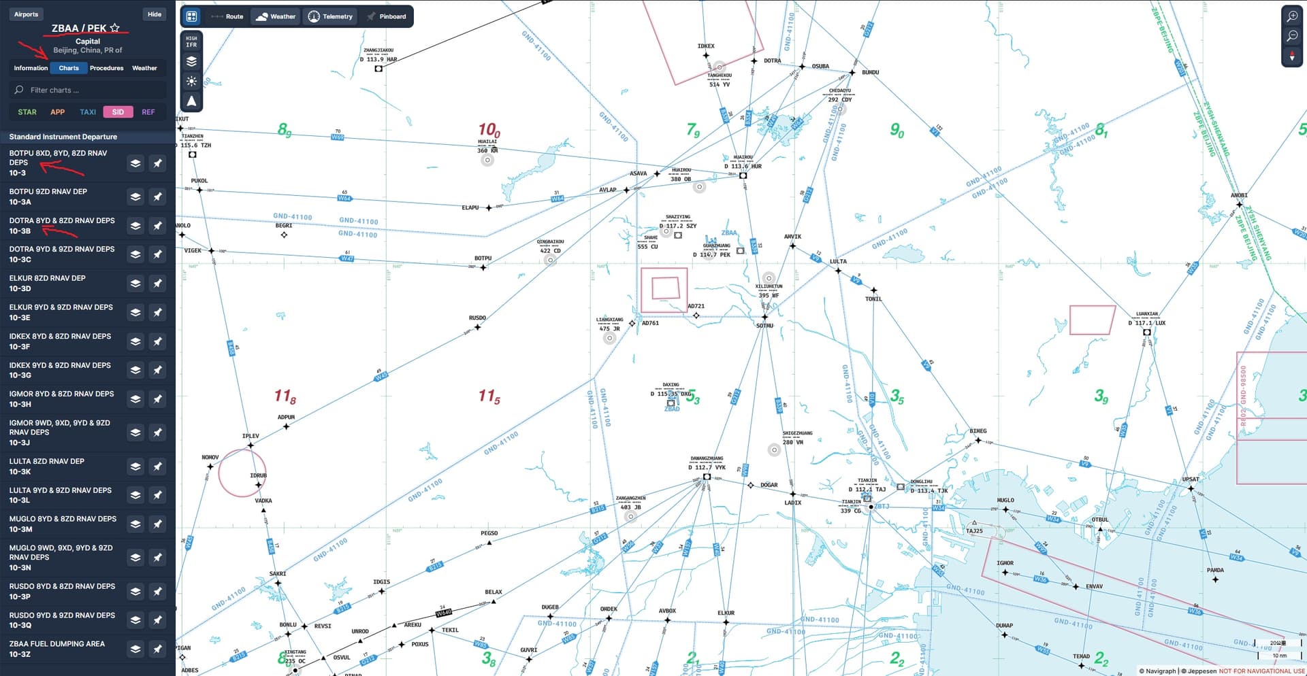Image resolution: width=1307 pixels, height=676 pixels.
Task: Overlay ELKUR 9YD 10-3E chart layers icon
Action: point(135,312)
